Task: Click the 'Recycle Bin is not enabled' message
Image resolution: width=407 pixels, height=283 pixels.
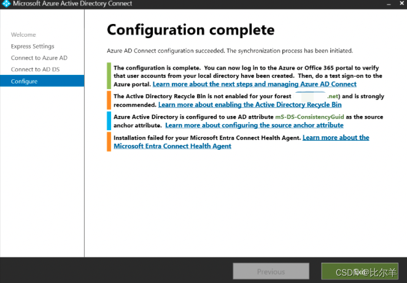Action: 249,100
